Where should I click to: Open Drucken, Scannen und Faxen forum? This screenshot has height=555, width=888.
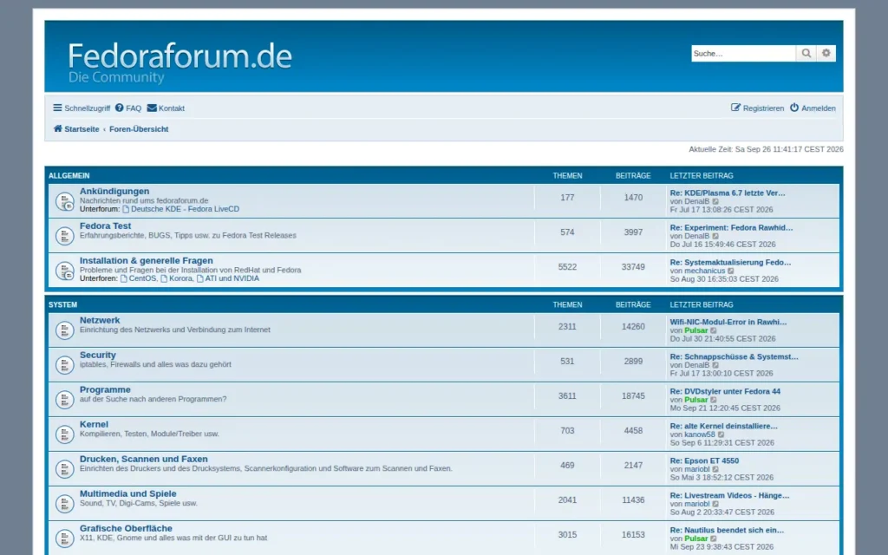pos(143,460)
